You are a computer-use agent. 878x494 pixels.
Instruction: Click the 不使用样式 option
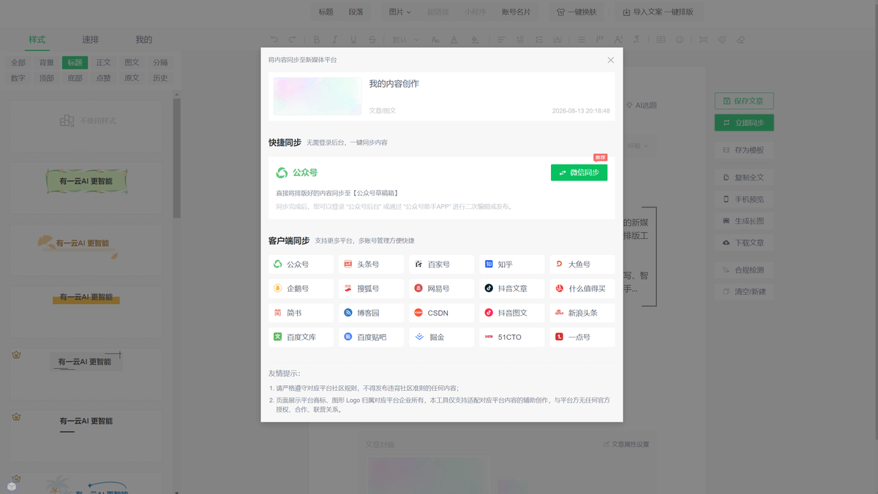click(87, 121)
